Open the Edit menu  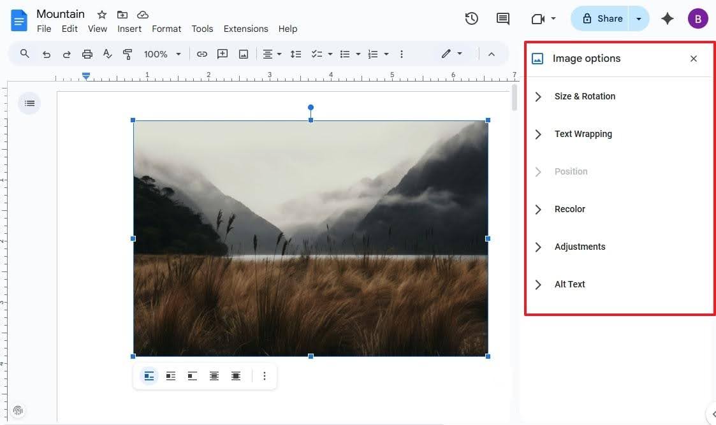(x=69, y=29)
